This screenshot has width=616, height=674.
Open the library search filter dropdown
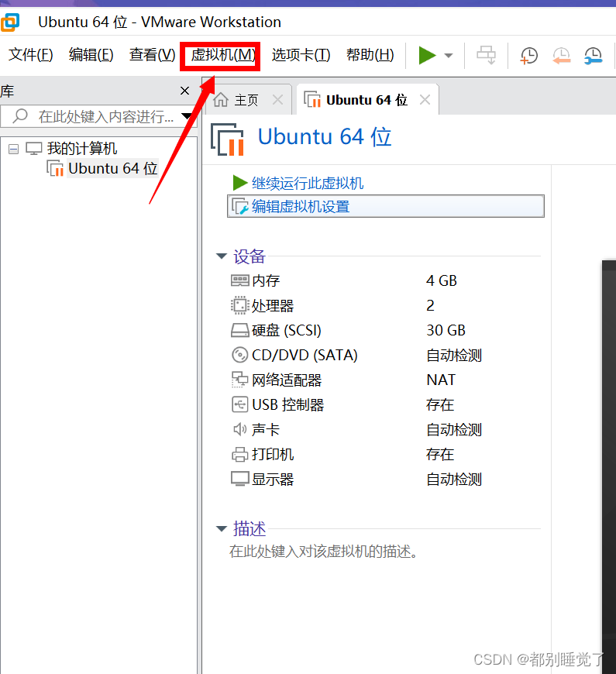[x=187, y=116]
